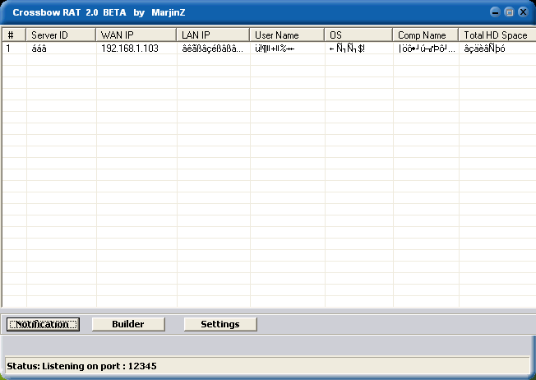This screenshot has width=536, height=380.
Task: Click the Comp Name column header
Action: (x=425, y=35)
